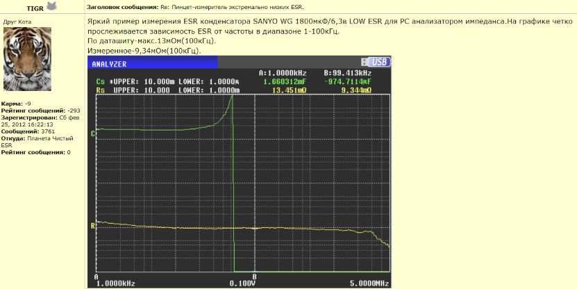
Task: Click the green Cs parameter label
Action: (100, 82)
